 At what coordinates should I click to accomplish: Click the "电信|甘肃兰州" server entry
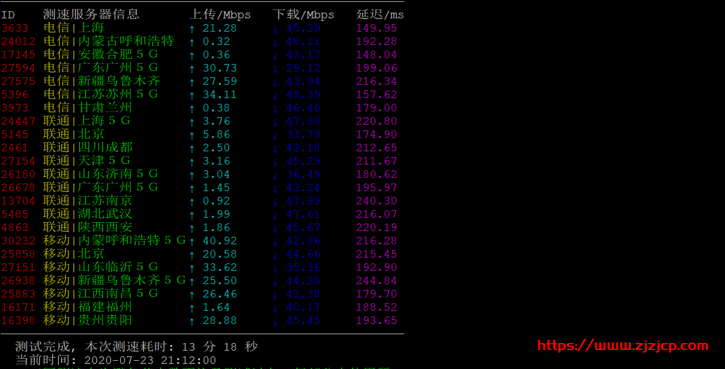tap(88, 108)
